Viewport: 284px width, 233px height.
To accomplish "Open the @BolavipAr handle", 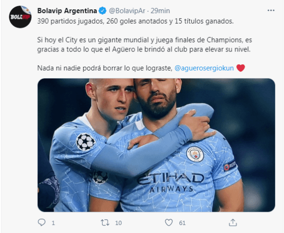I will 127,11.
